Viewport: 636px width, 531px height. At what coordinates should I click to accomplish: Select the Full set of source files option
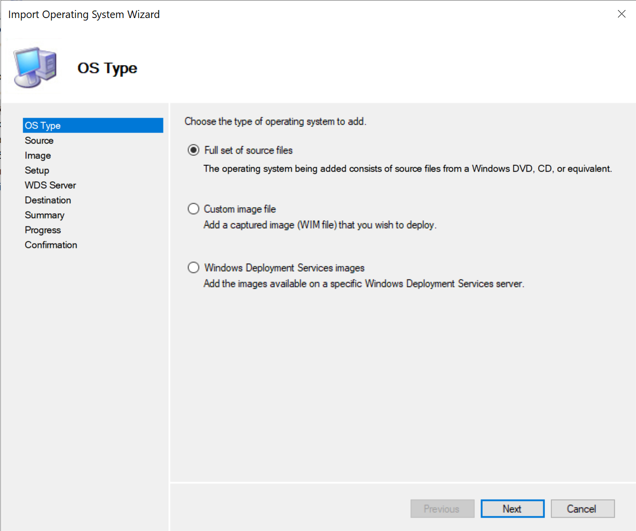click(193, 150)
